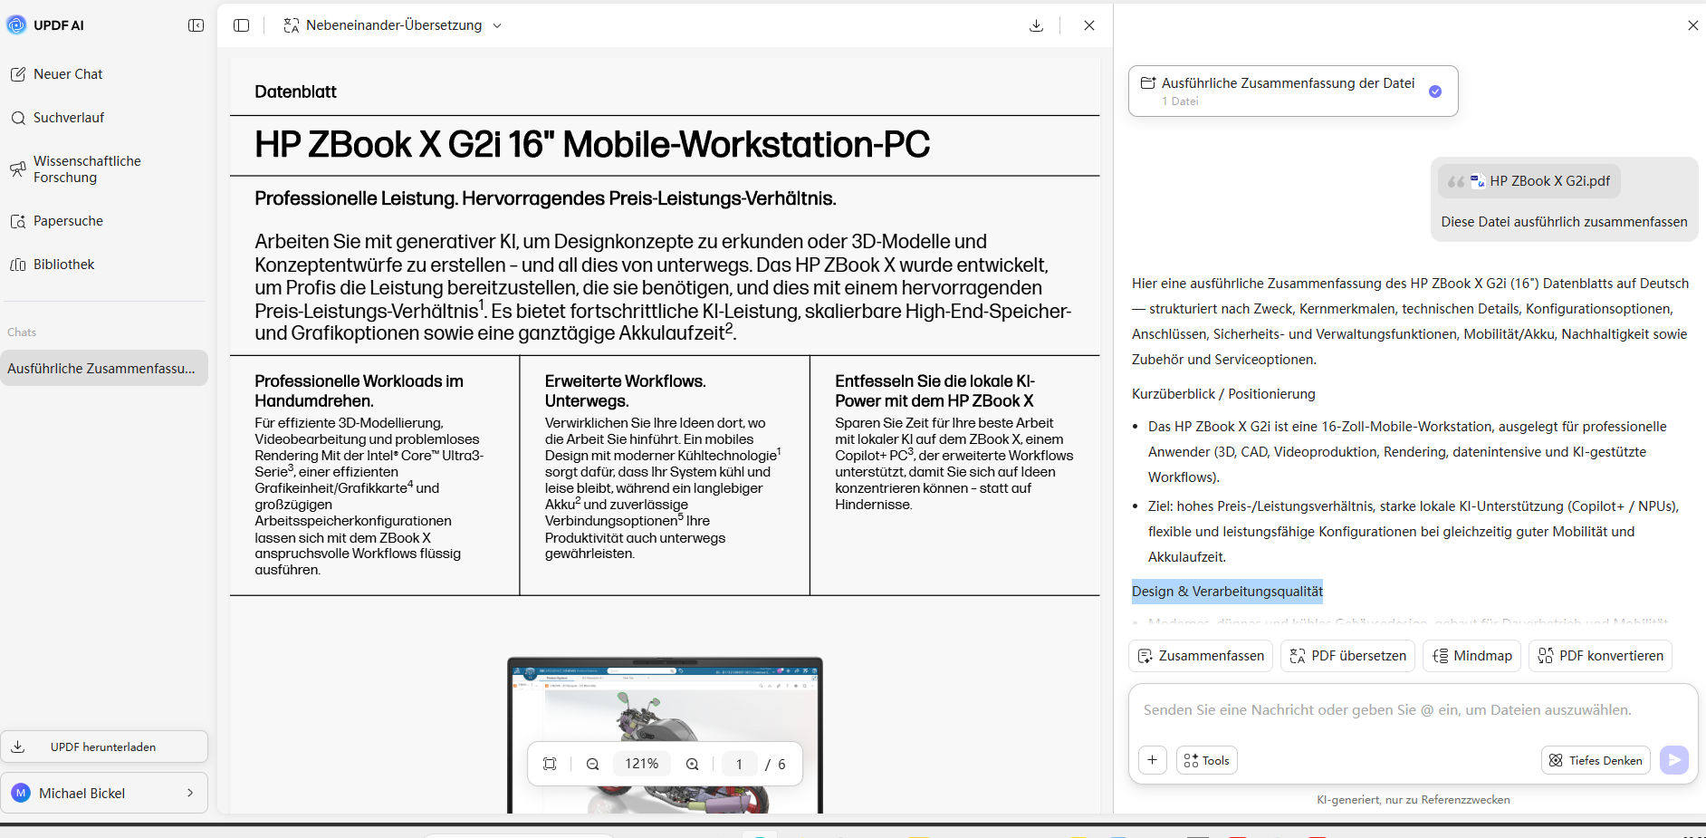Click PDF übersetzen quick action button
Image resolution: width=1706 pixels, height=838 pixels.
point(1347,656)
